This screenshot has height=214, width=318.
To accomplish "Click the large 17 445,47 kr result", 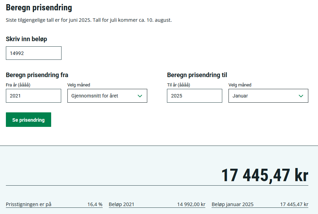I will click(x=265, y=175).
